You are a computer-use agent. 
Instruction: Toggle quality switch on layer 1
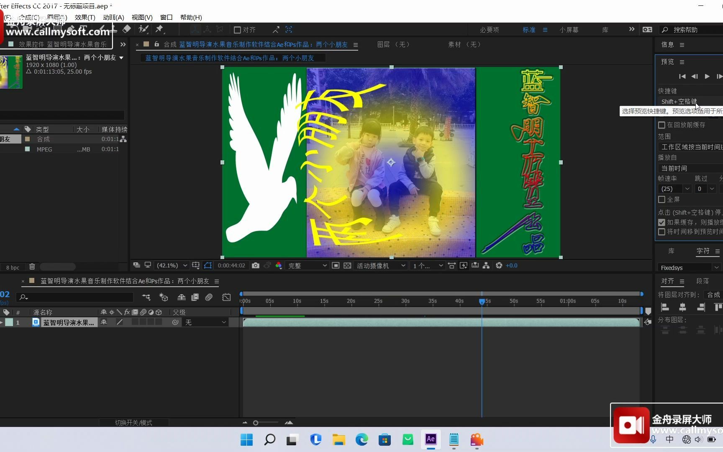[x=120, y=322]
